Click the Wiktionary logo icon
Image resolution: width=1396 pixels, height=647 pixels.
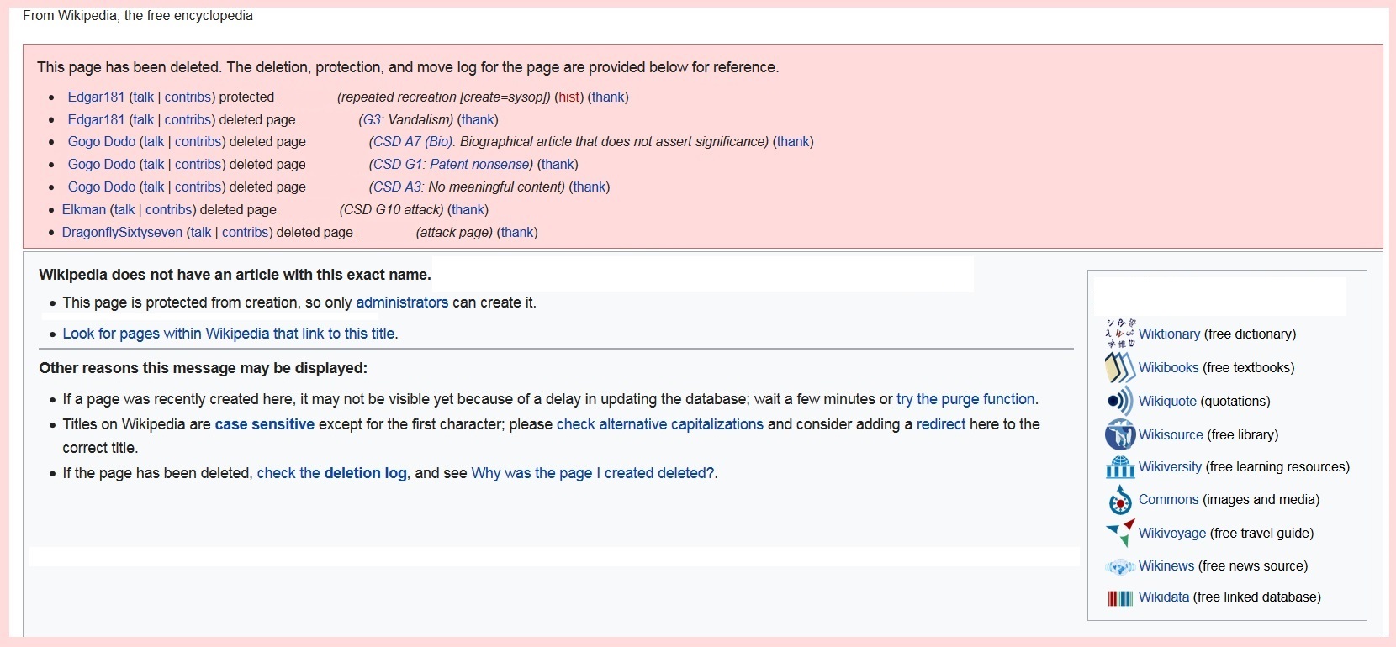pos(1120,334)
